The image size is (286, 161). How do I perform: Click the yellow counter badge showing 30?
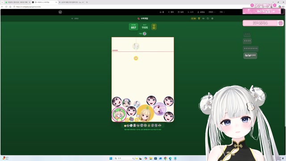193,18
